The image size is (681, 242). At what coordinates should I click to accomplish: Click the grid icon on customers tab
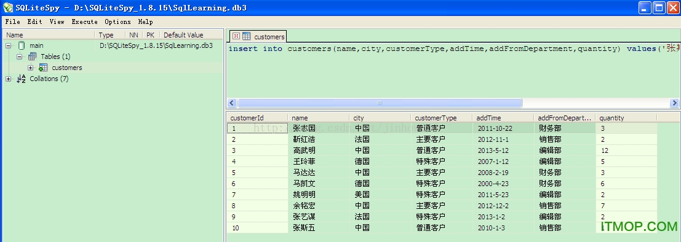pos(246,36)
